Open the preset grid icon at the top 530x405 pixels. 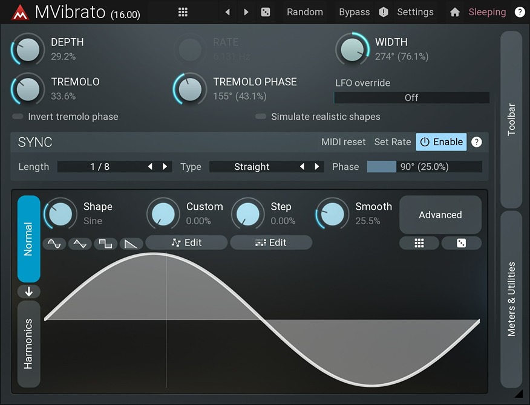tap(183, 11)
